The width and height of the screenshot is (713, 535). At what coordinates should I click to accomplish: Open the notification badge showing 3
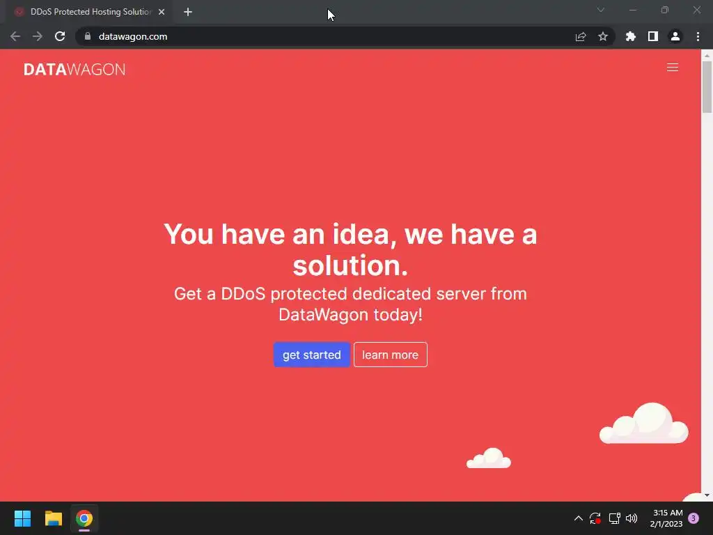[x=694, y=518]
